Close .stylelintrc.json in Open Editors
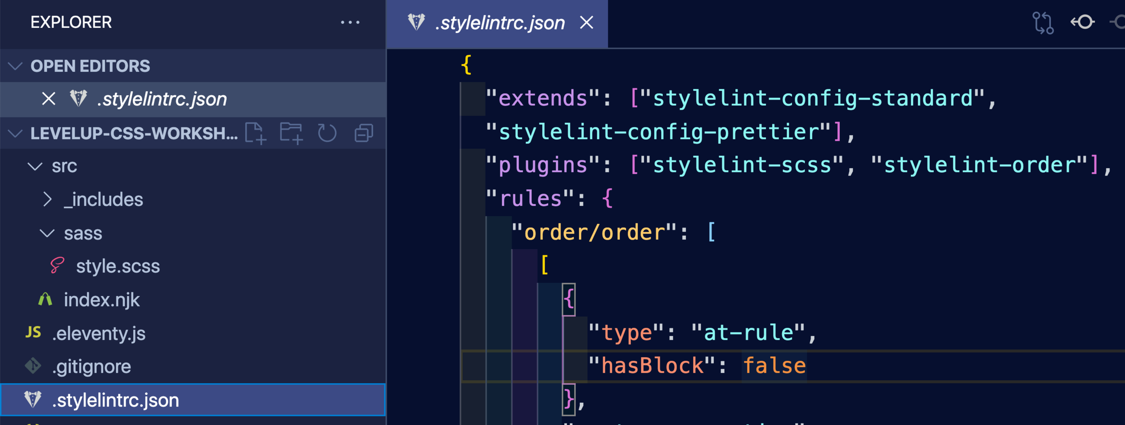This screenshot has height=425, width=1125. (49, 99)
